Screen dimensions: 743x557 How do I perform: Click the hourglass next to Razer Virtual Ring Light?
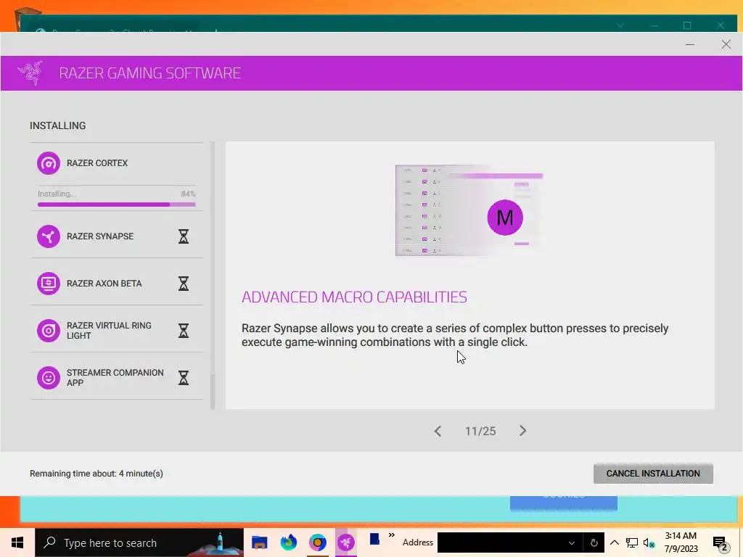click(184, 331)
